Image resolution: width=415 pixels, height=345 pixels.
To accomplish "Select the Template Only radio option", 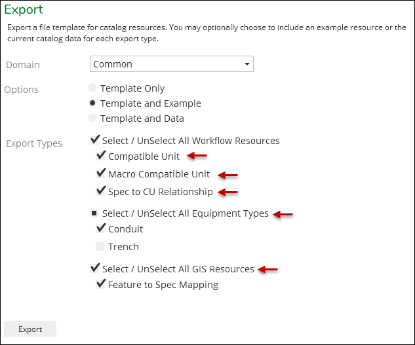I will (x=92, y=88).
